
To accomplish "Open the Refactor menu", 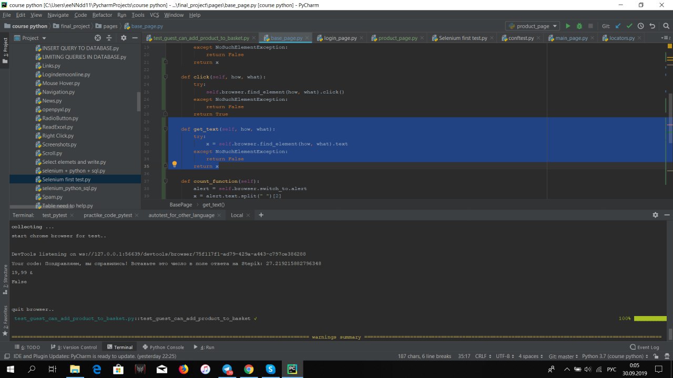I will (x=102, y=15).
